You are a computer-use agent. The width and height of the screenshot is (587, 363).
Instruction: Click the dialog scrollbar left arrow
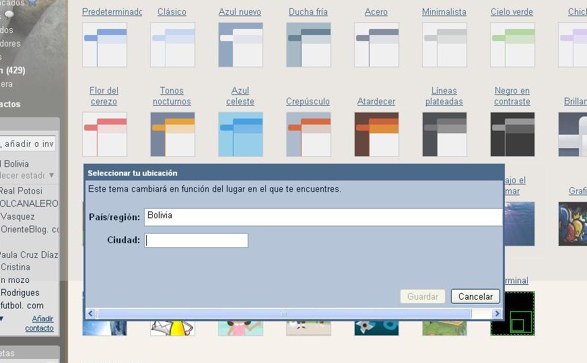tap(91, 314)
